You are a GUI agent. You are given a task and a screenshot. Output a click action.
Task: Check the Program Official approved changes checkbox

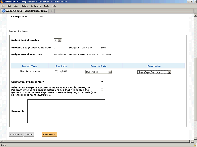(x=102, y=90)
